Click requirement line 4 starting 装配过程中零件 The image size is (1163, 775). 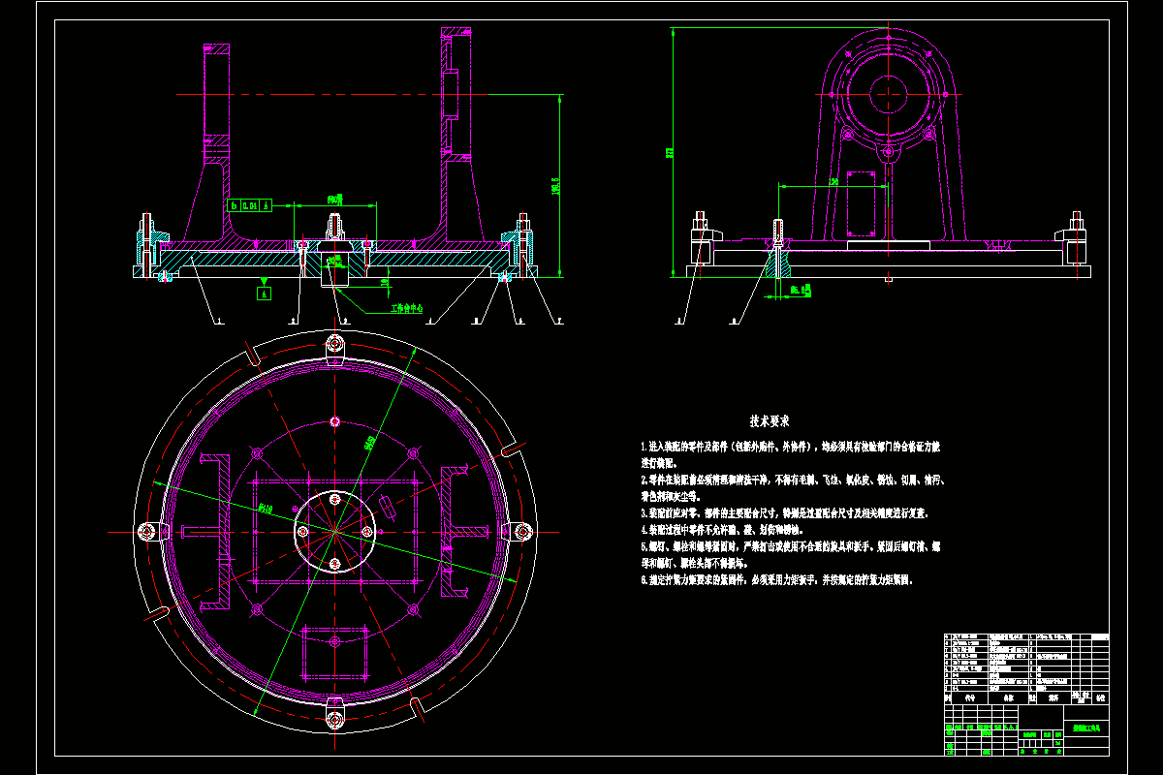coord(721,530)
